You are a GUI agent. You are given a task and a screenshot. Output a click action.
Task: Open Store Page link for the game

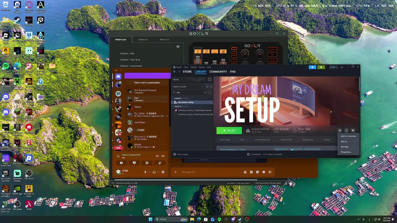click(225, 140)
